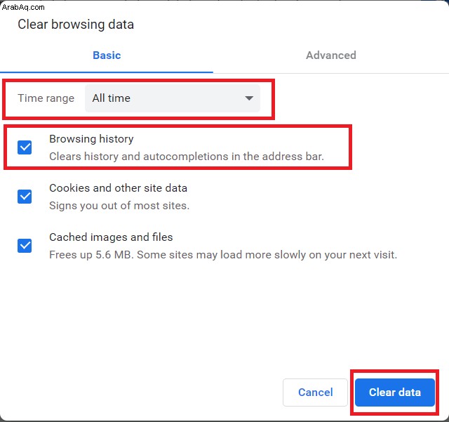Cancel the clear browsing data dialog
This screenshot has width=449, height=422.
315,393
